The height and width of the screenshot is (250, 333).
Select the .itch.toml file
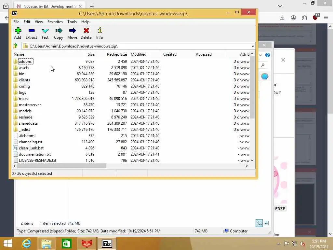(x=27, y=135)
